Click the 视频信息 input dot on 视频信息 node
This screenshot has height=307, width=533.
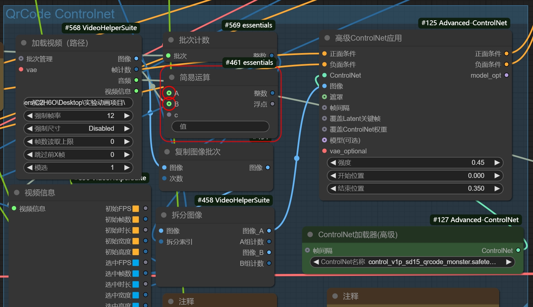(14, 208)
